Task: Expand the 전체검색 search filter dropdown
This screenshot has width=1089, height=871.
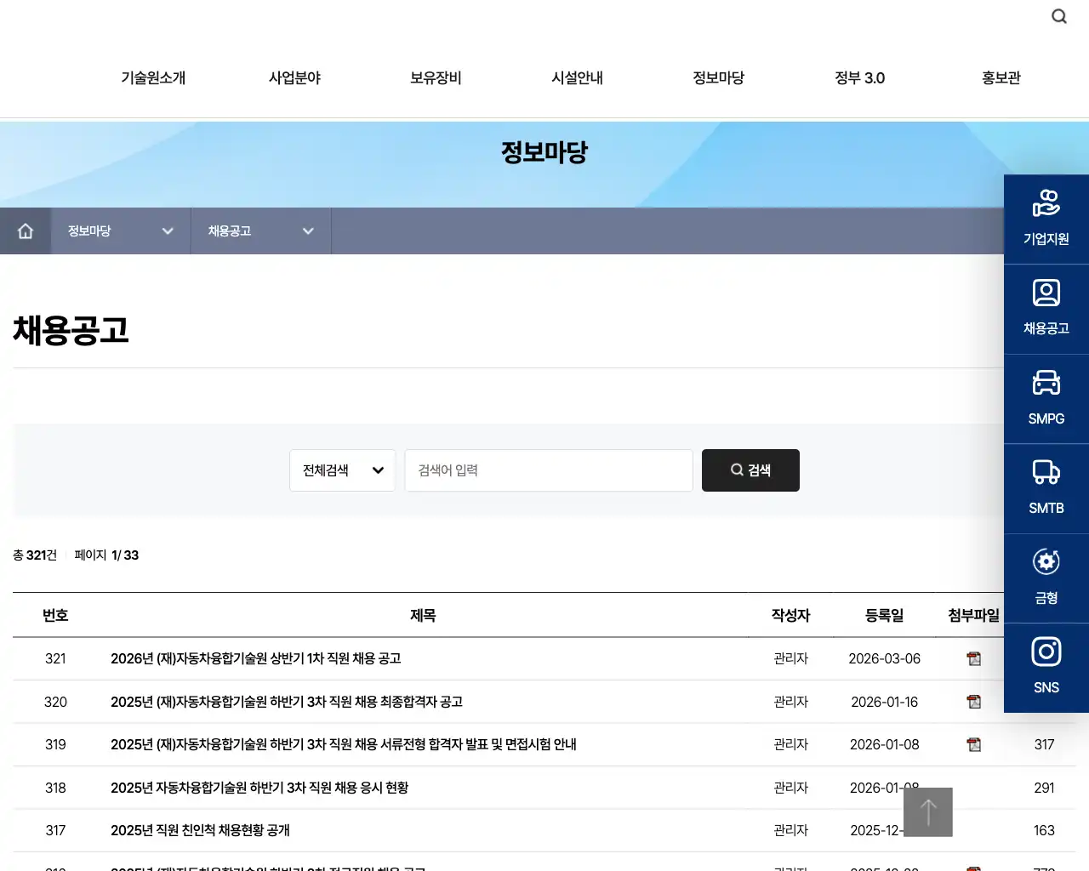Action: pos(342,470)
